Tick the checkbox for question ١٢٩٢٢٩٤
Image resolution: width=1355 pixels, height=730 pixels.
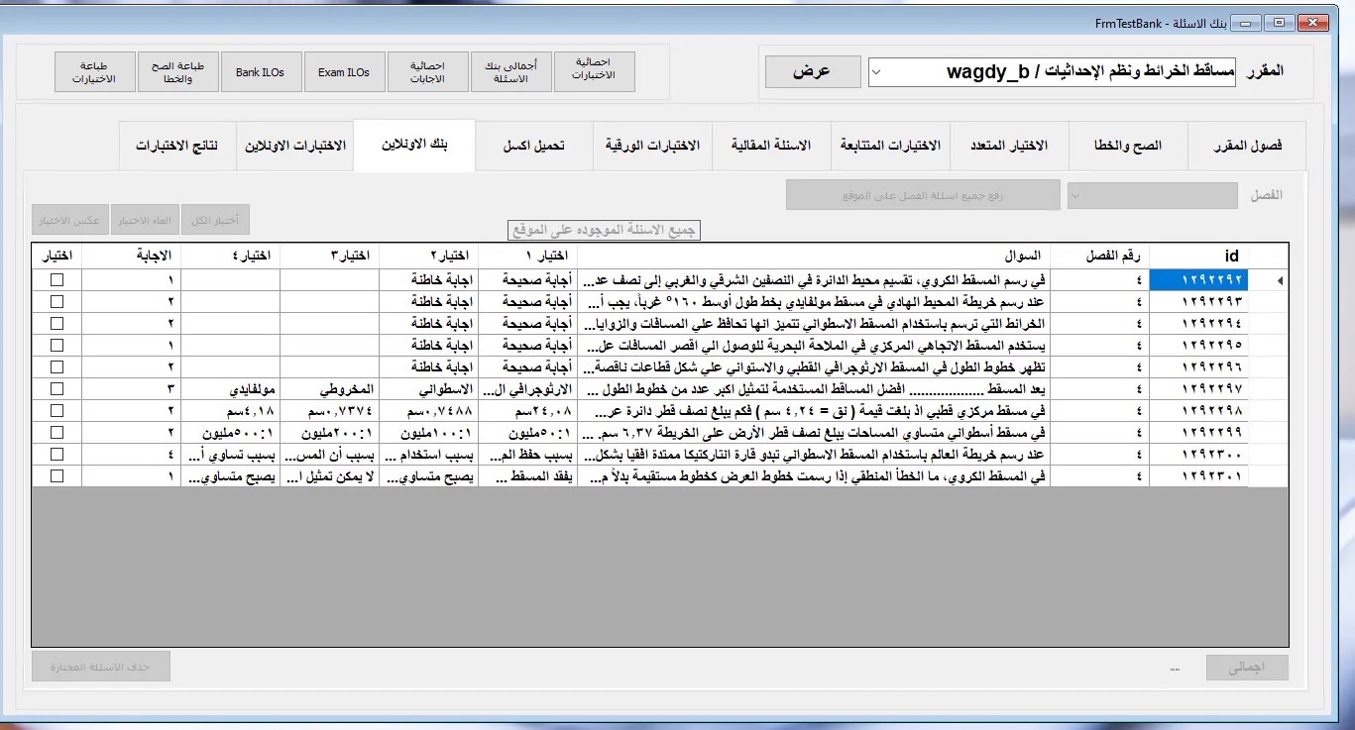pyautogui.click(x=56, y=324)
